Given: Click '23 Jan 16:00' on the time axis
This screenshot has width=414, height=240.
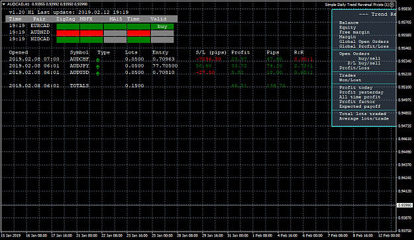Looking at the screenshot, I should (136, 235).
